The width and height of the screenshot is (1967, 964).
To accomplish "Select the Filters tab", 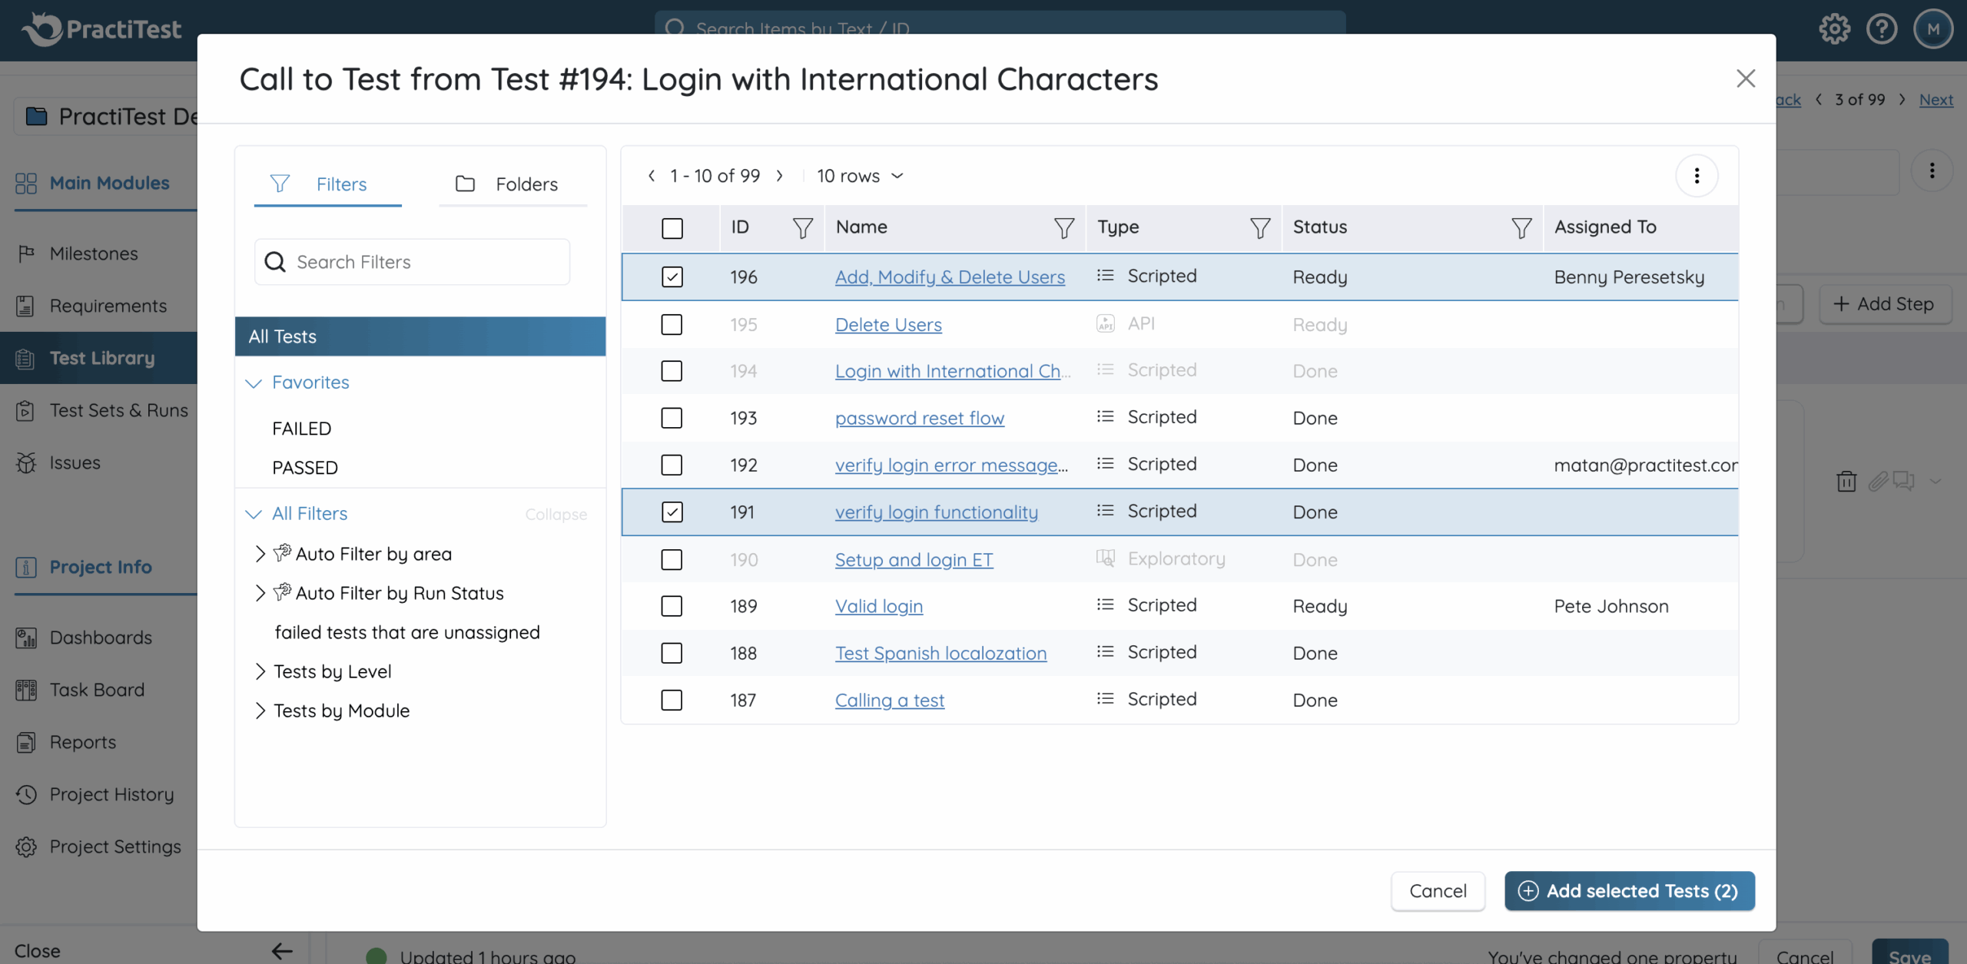I will (x=327, y=184).
